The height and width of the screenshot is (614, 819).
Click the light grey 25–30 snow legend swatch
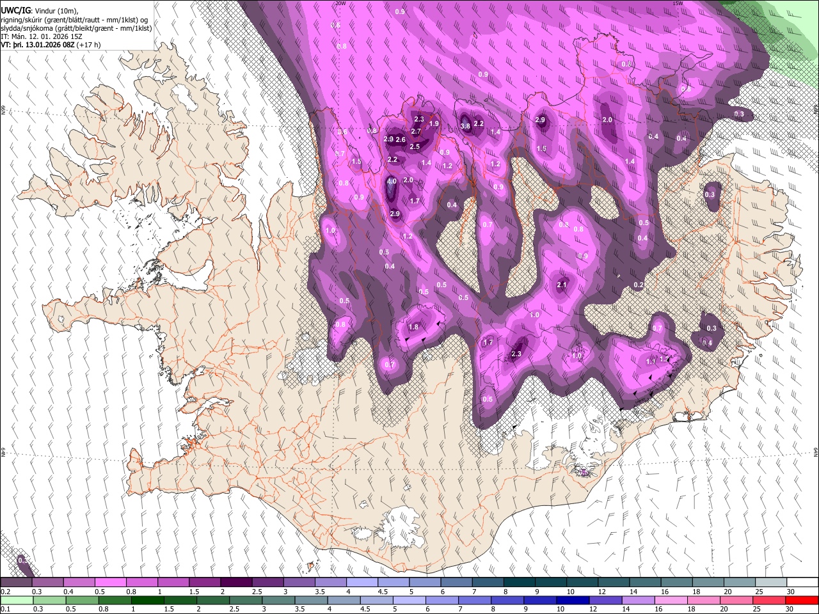point(770,583)
